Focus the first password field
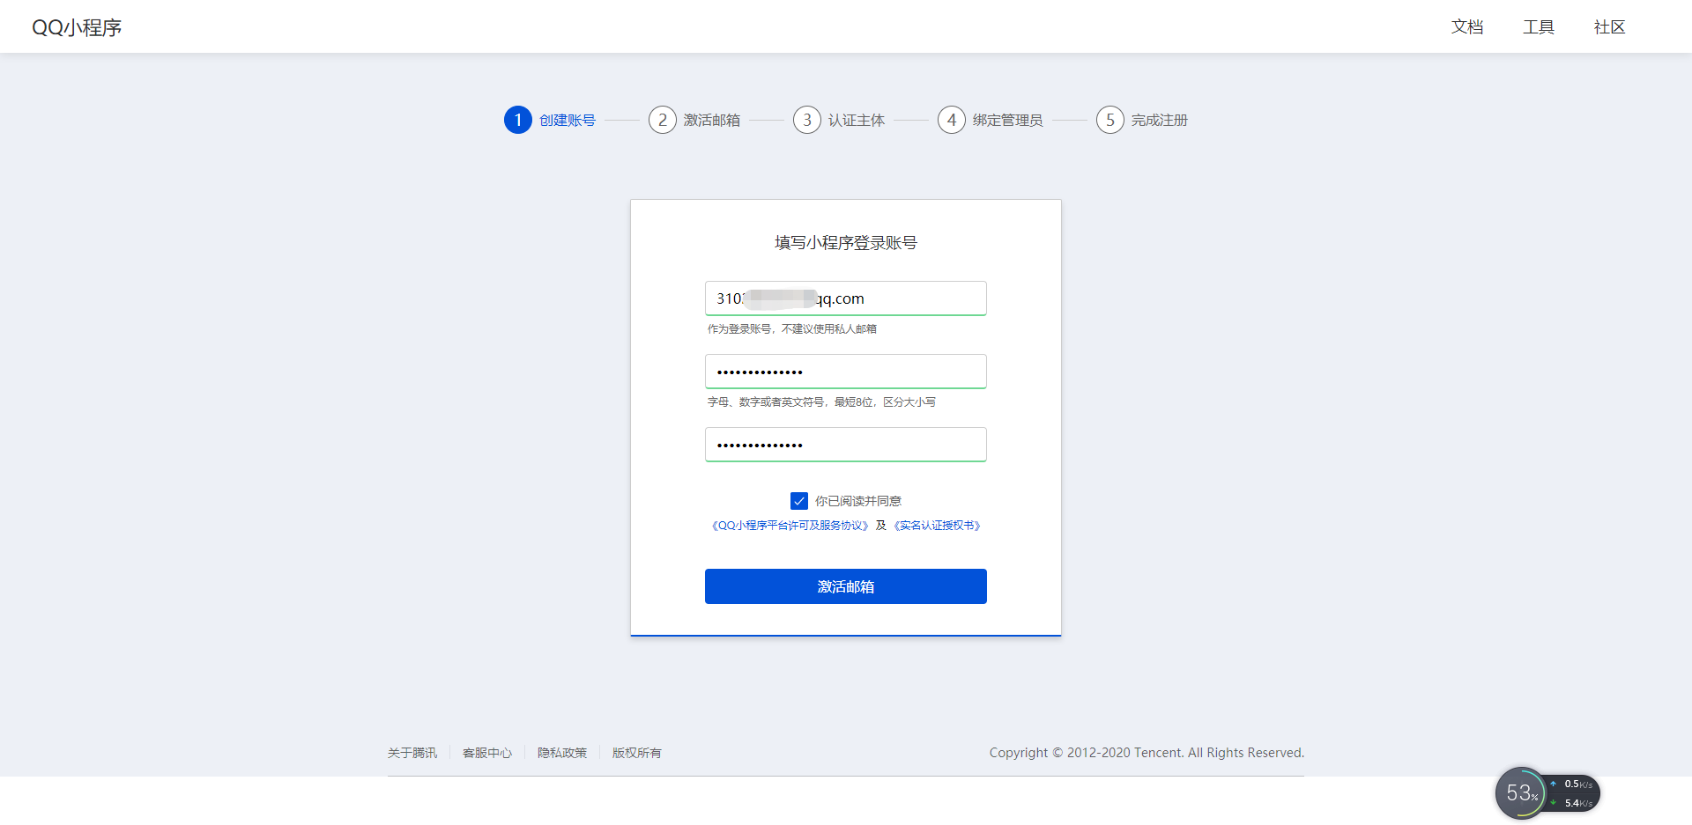 pos(846,372)
